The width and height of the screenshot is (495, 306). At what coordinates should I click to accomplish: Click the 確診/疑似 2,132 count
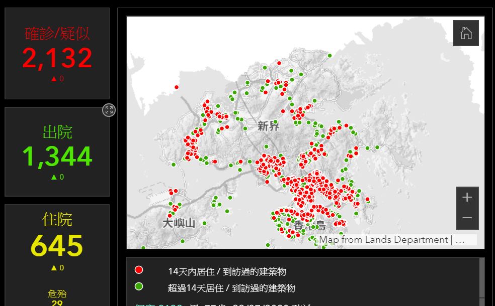click(x=57, y=59)
